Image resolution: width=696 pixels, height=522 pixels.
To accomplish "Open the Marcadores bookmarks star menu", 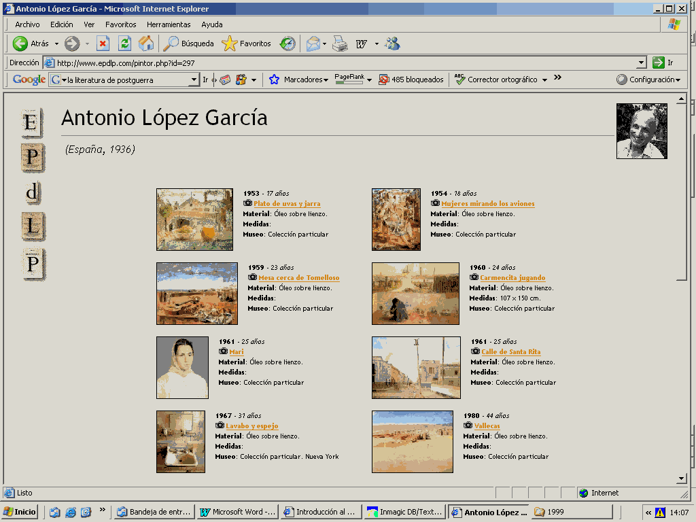I will click(x=299, y=80).
